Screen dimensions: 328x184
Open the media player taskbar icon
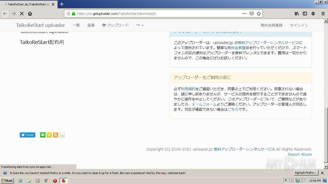[38, 181]
